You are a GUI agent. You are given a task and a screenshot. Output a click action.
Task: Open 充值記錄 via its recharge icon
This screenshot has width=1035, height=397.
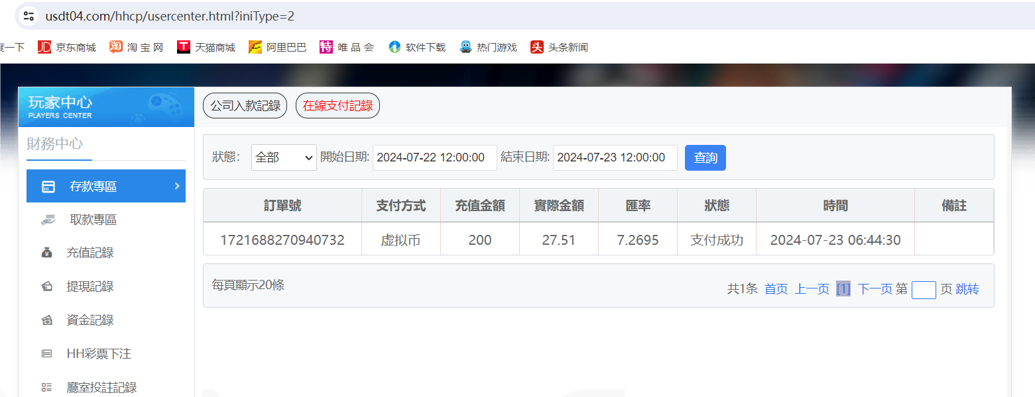click(46, 252)
